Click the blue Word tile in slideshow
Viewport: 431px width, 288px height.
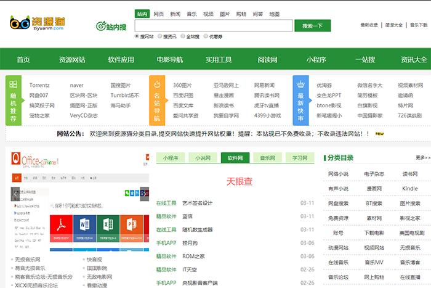click(85, 229)
